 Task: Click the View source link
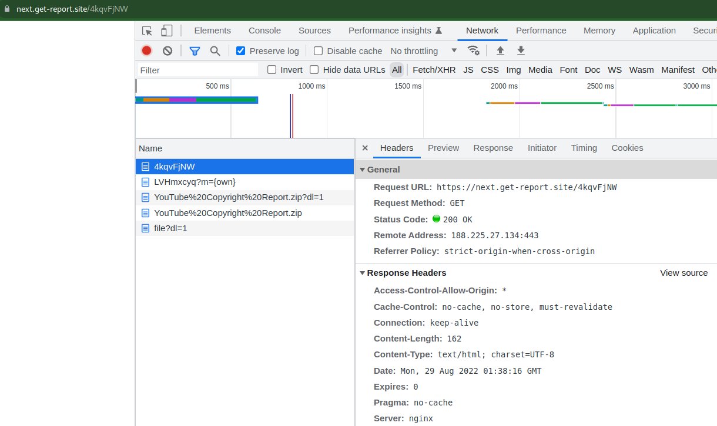pyautogui.click(x=684, y=273)
